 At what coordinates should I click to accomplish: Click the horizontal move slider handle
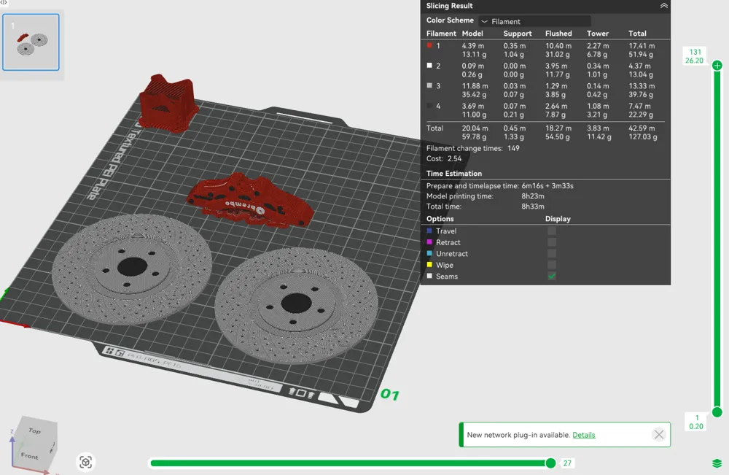[x=550, y=463]
